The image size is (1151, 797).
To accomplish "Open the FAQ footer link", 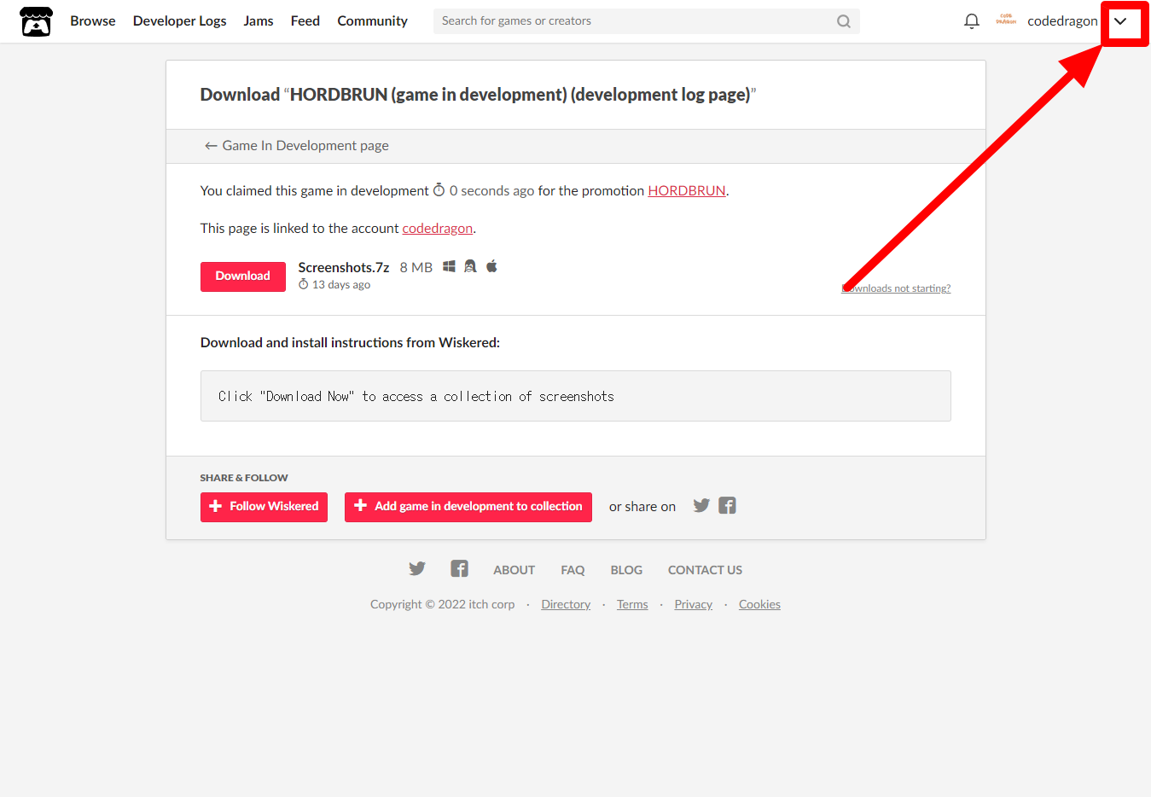I will 573,570.
